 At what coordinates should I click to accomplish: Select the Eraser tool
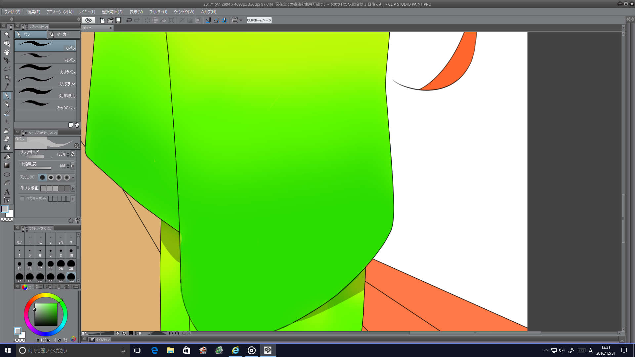pyautogui.click(x=7, y=139)
